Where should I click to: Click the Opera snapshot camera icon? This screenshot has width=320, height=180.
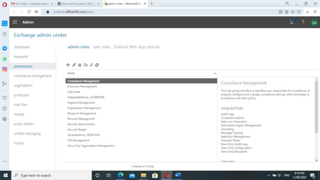tap(280, 12)
